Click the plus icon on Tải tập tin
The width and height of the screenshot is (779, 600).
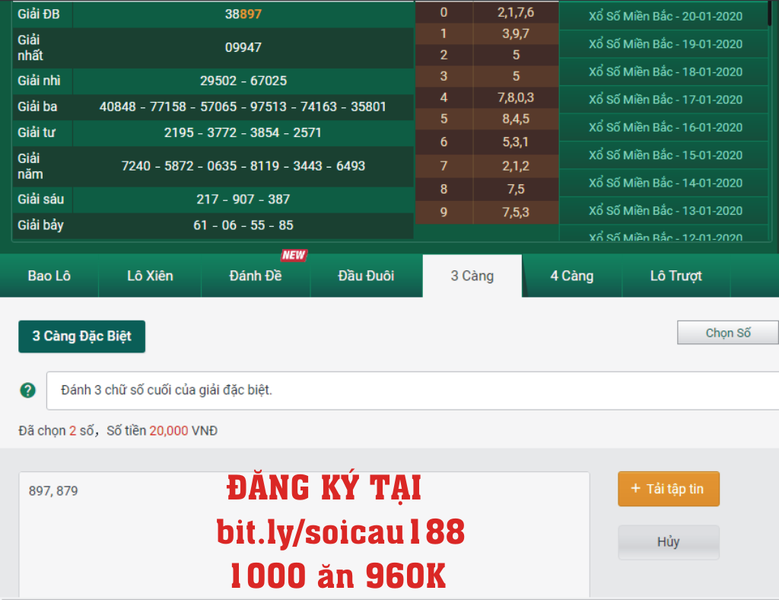pyautogui.click(x=636, y=489)
